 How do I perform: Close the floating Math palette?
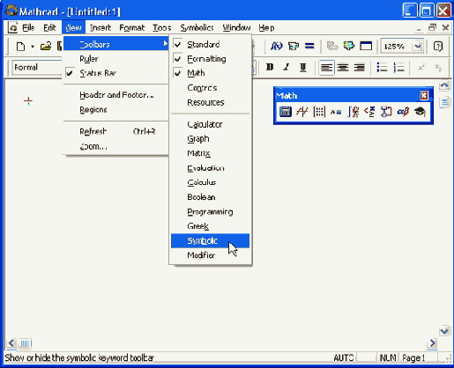[424, 95]
